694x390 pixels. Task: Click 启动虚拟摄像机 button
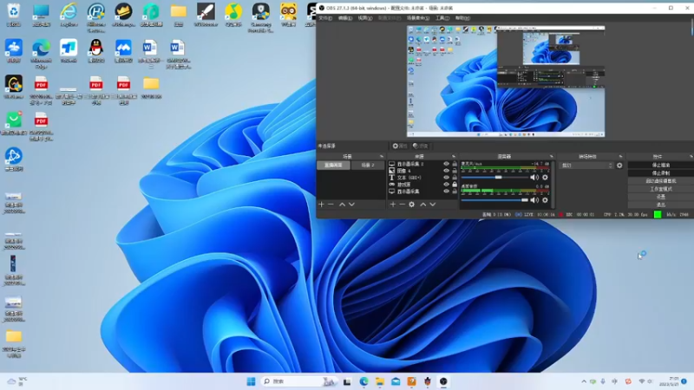[x=661, y=181]
